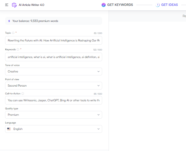Click the US flag language icon
186x151 pixels.
pyautogui.click(x=9, y=129)
